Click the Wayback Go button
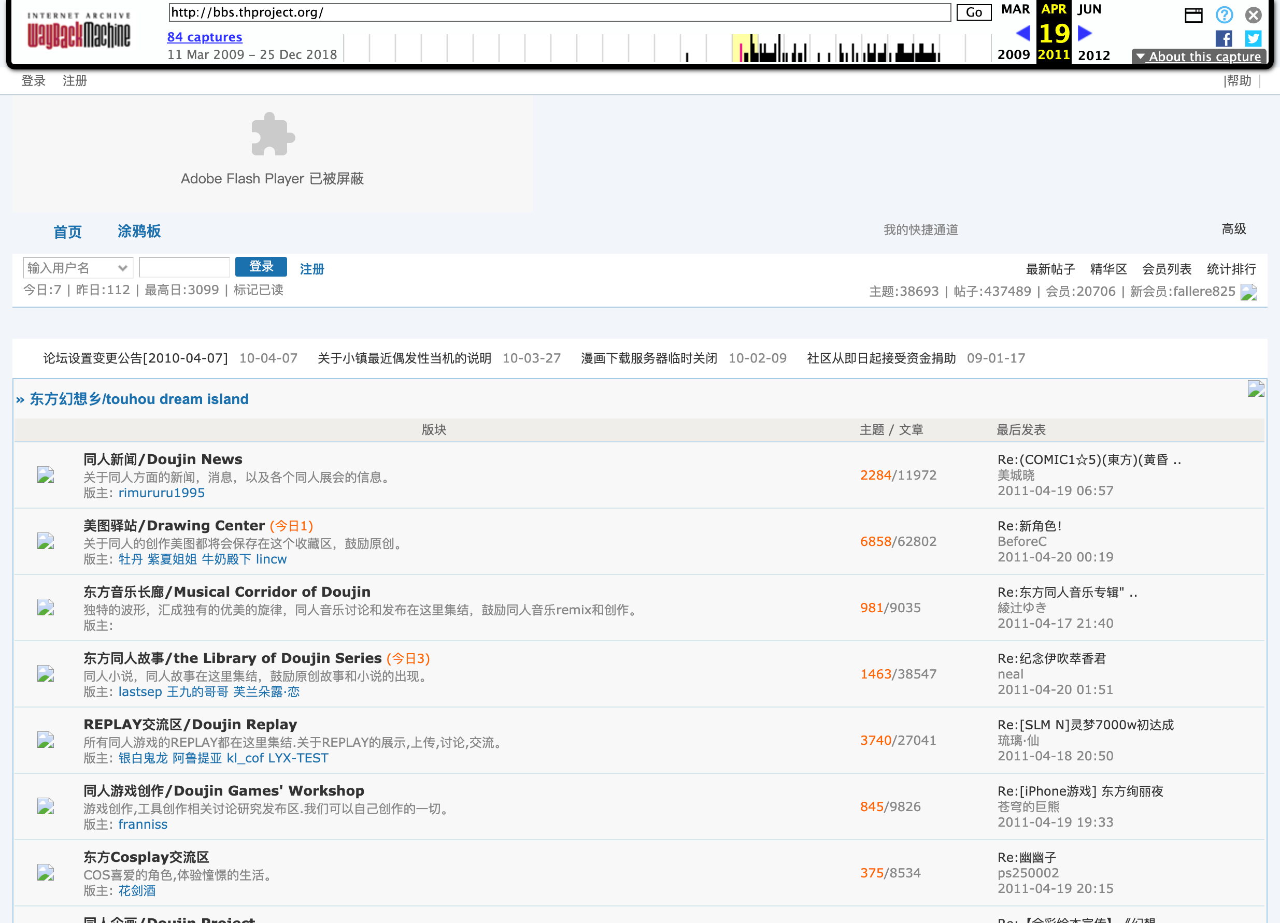The height and width of the screenshot is (923, 1280). pyautogui.click(x=974, y=12)
